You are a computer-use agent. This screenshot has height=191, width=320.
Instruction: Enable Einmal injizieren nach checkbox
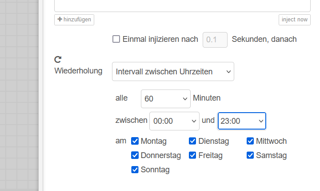coord(116,39)
